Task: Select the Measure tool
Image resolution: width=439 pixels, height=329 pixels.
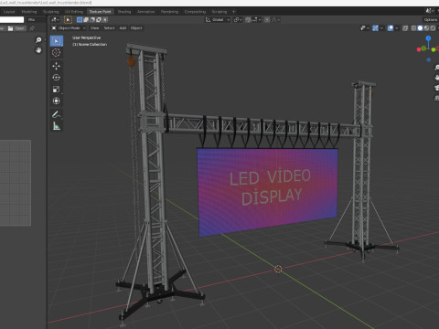Action: 57,126
